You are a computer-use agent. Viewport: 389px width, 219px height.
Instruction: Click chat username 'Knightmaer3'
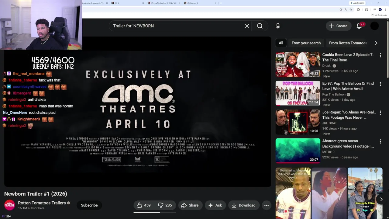point(29,119)
